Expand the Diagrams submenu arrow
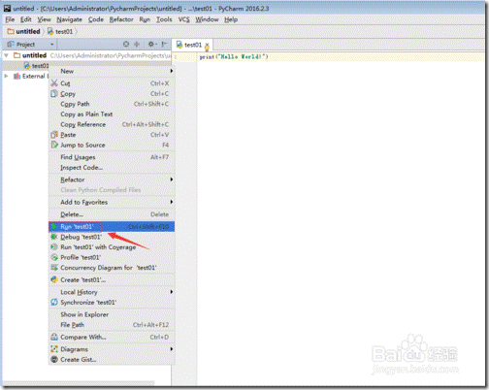This screenshot has width=489, height=390. click(172, 349)
